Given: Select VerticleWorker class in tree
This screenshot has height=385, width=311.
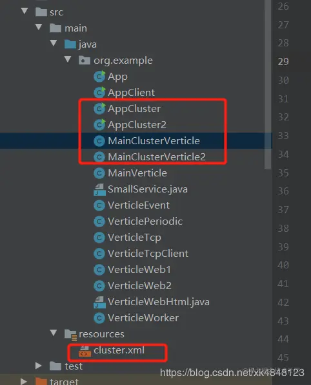Looking at the screenshot, I should (x=143, y=318).
